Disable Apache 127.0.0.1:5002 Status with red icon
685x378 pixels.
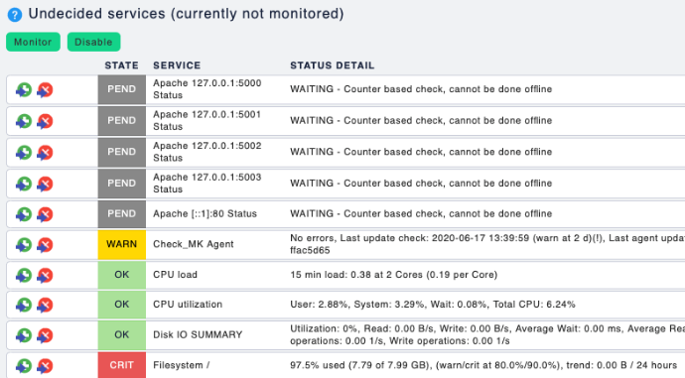pos(45,153)
